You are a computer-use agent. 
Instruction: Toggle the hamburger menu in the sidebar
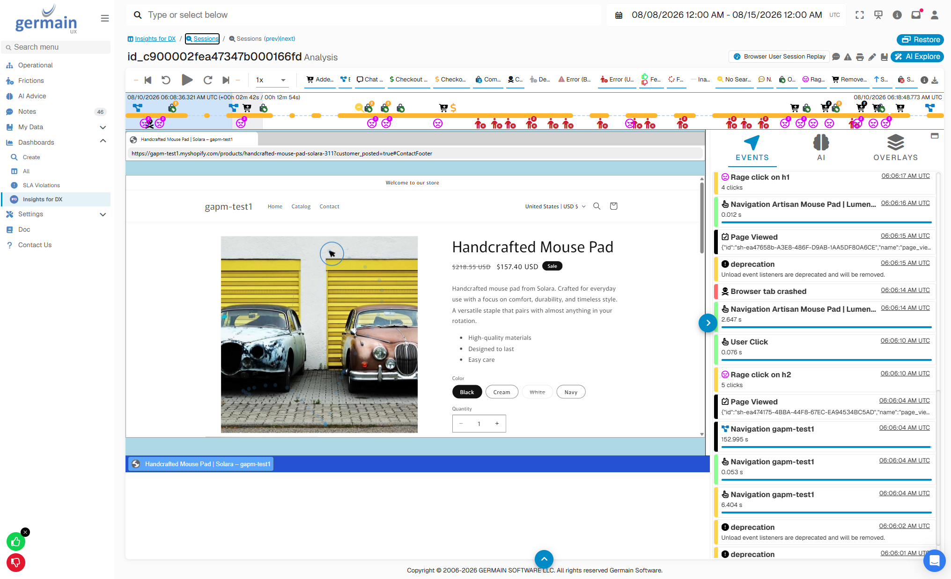click(104, 18)
